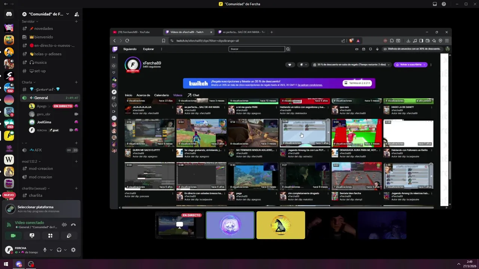Viewport: 479px width, 269px height.
Task: Open the soundboard icon
Action: (69, 235)
